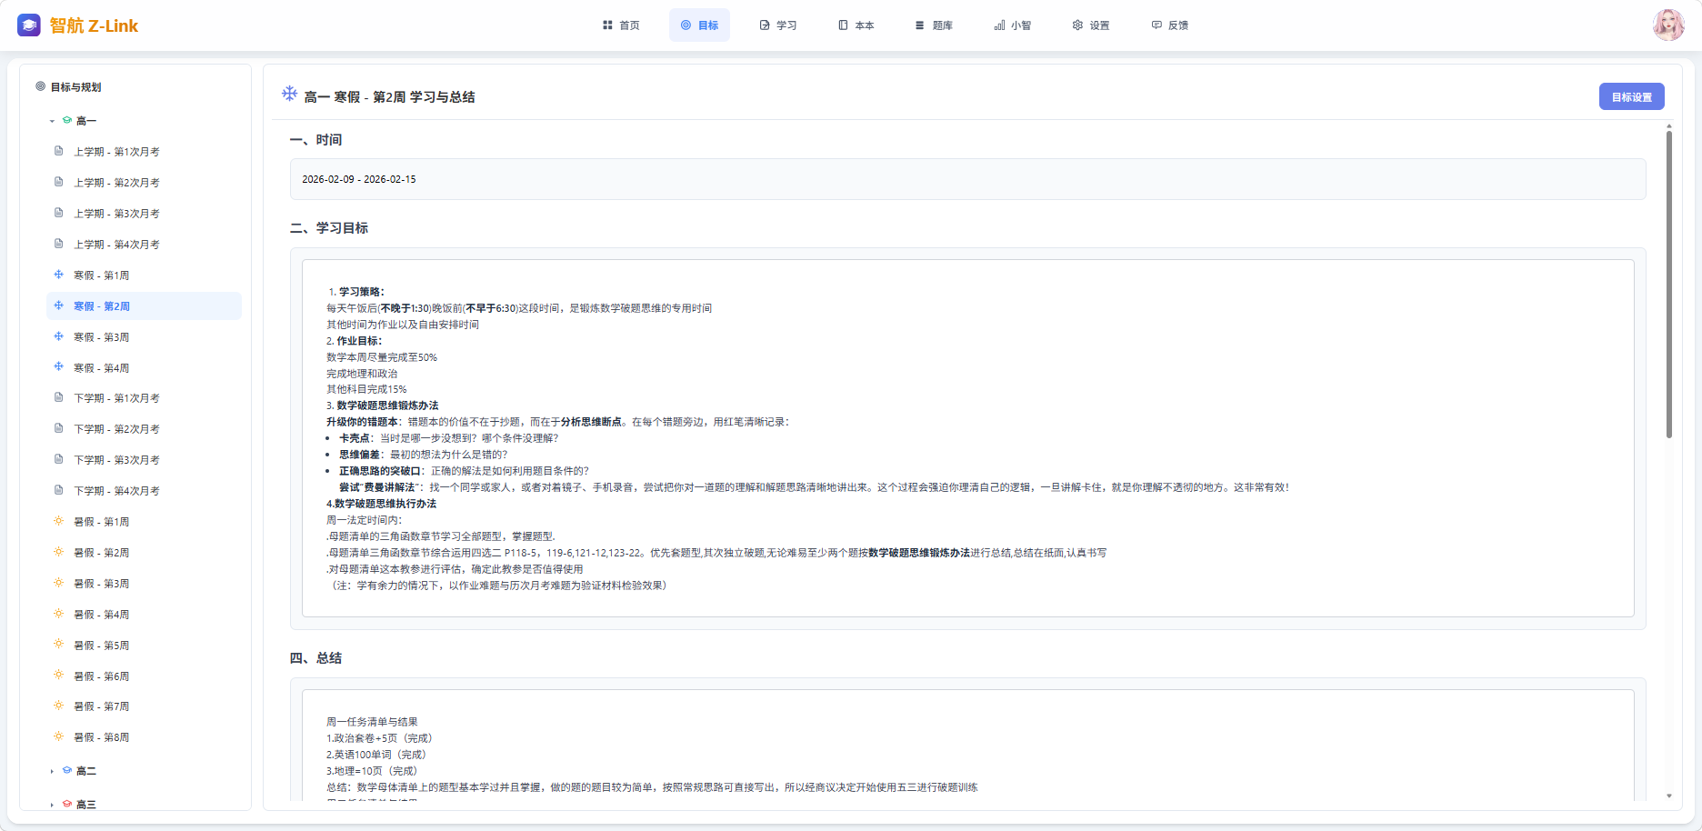
Task: Open 暑假 - 第2周 item
Action: click(144, 553)
